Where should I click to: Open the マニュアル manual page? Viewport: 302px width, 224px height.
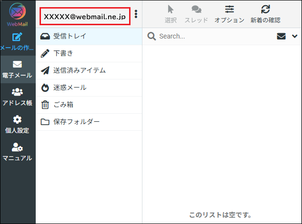tap(18, 152)
